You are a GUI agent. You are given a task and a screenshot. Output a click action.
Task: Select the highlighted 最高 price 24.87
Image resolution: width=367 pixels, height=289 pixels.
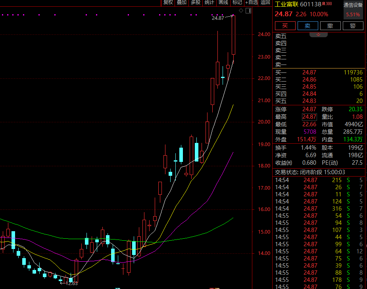click(x=309, y=117)
